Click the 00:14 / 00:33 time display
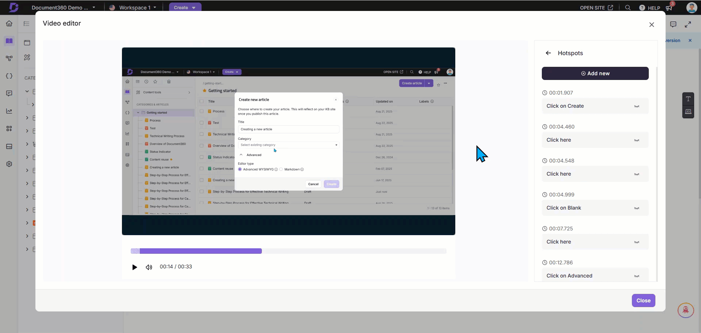 point(176,267)
